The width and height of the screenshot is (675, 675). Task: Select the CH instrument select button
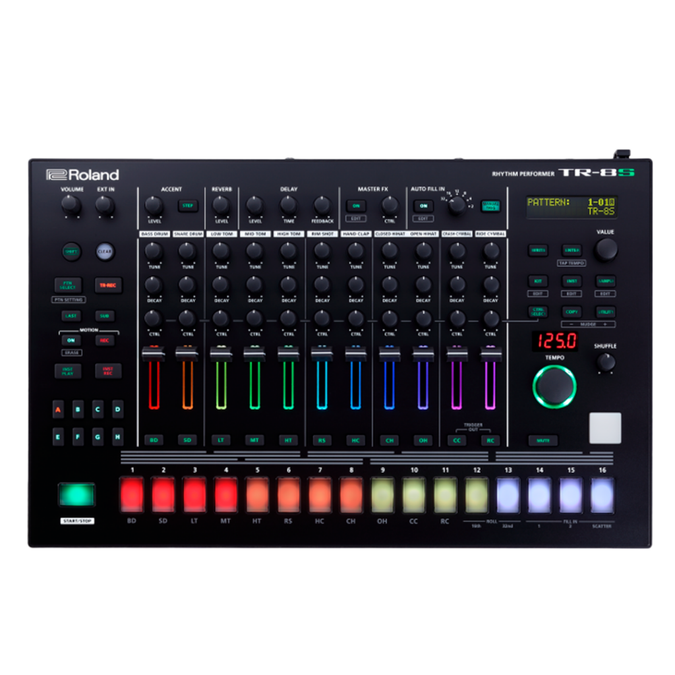pos(390,440)
